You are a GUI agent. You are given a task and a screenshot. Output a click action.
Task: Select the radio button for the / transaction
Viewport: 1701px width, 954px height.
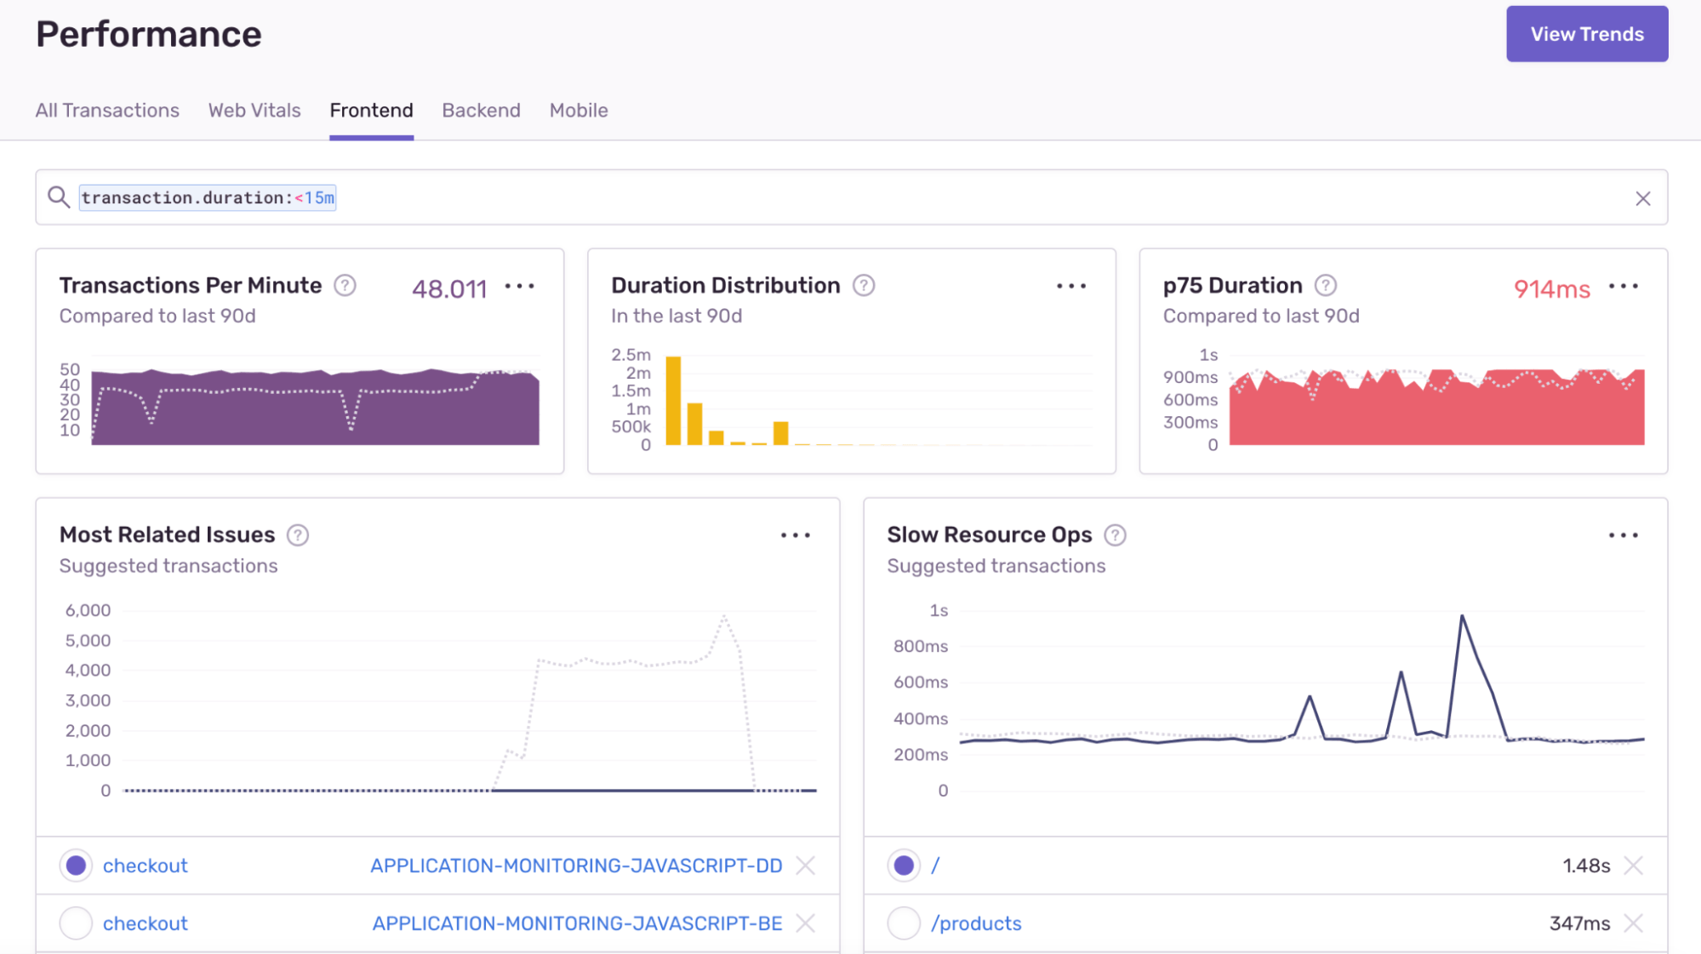point(904,865)
